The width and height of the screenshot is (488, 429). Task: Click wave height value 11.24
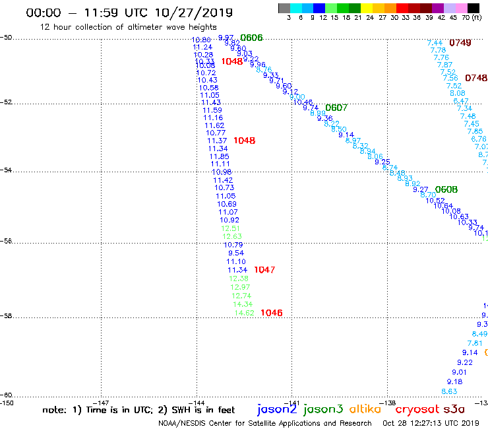(202, 48)
